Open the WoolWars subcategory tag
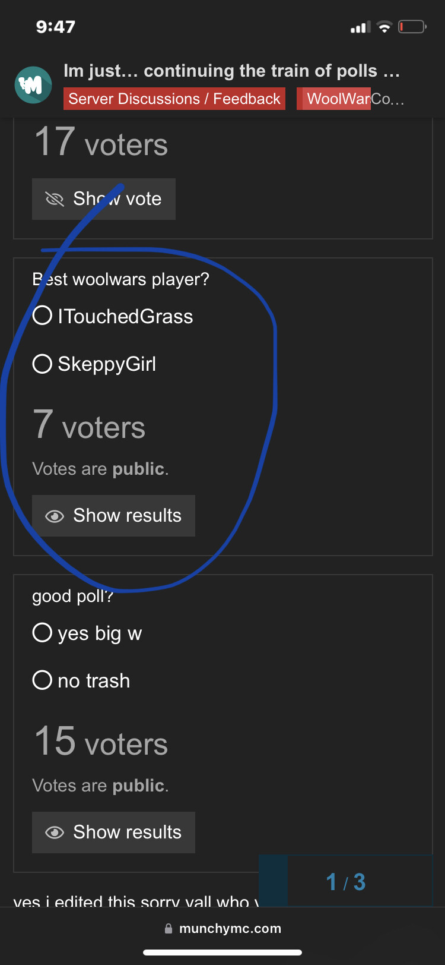445x965 pixels. [x=351, y=99]
